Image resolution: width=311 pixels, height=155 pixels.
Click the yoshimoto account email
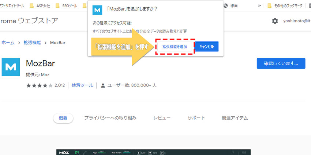[x=297, y=21]
